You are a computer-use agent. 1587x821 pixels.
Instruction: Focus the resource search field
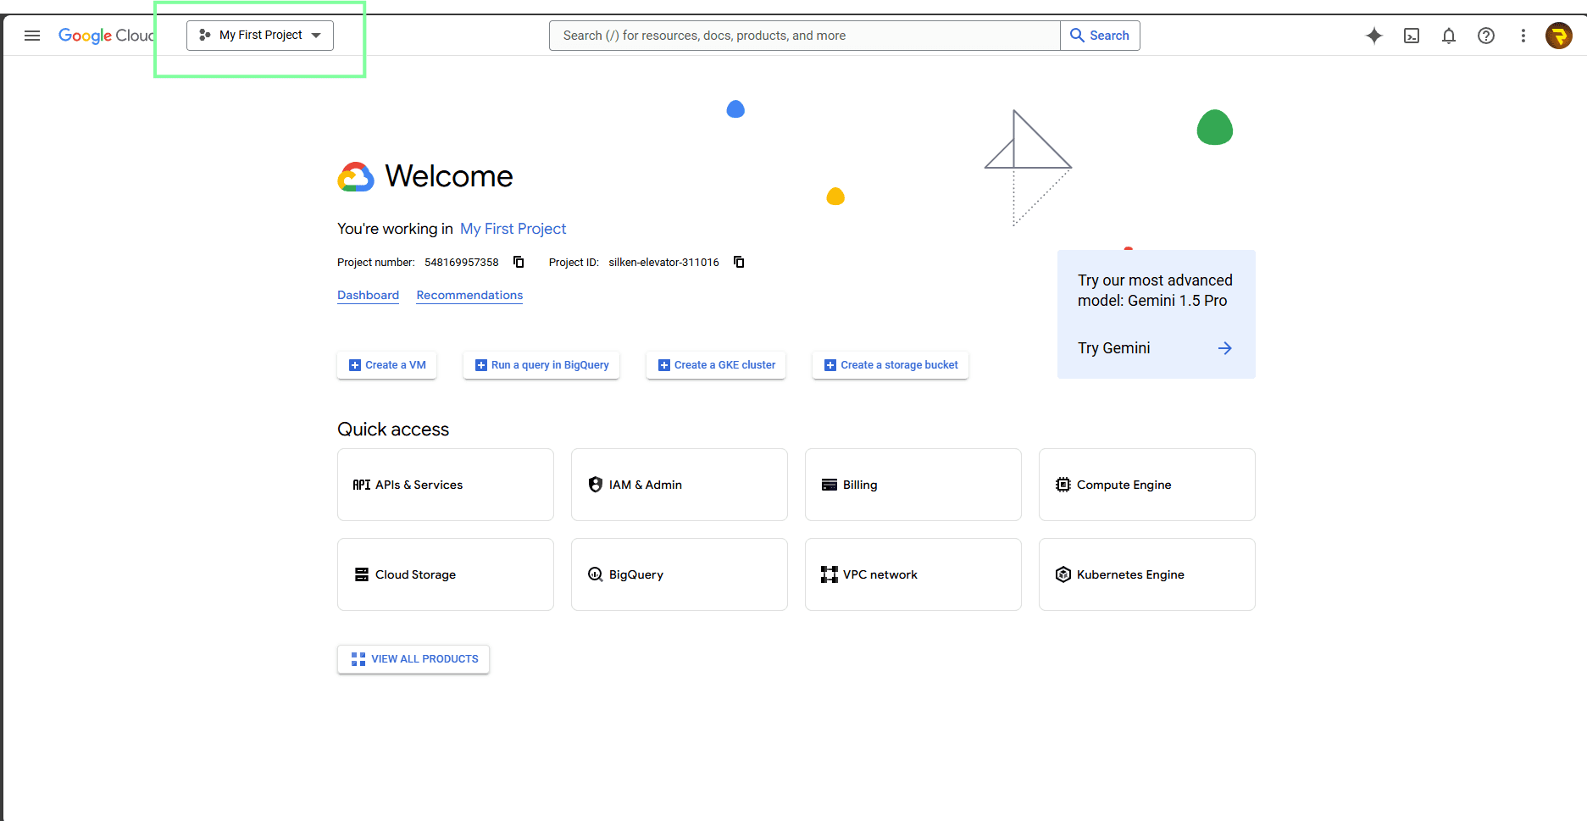click(804, 36)
